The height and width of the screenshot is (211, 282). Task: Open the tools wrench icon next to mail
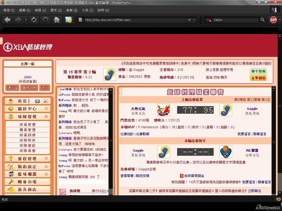coord(45,101)
